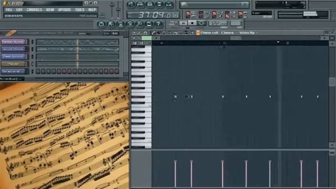Open the OPTIONS menu

(x=65, y=10)
